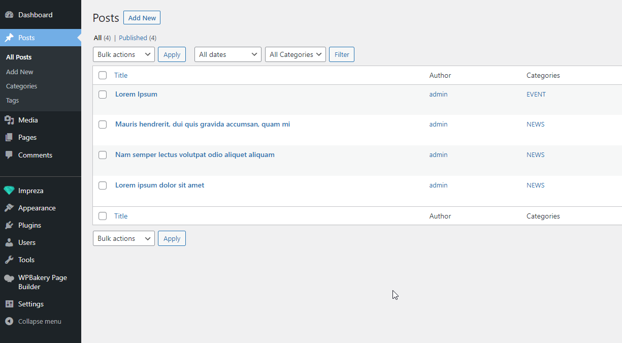
Task: Go to Media menu
Action: tap(28, 120)
